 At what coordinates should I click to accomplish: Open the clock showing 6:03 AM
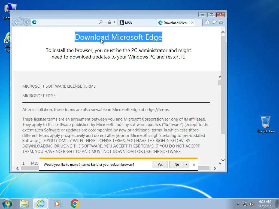coord(265,204)
